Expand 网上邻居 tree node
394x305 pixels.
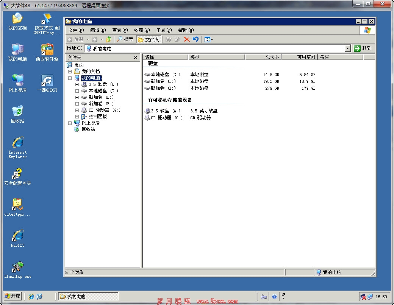[x=70, y=123]
